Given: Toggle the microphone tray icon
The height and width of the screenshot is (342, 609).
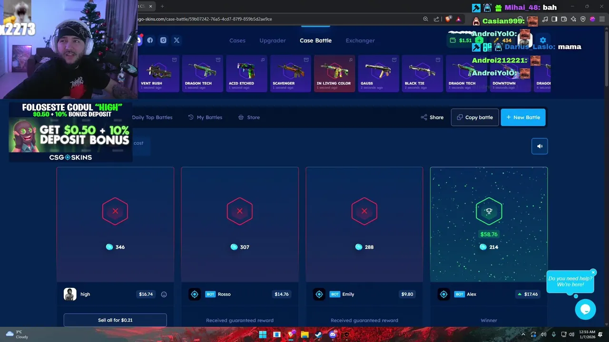Looking at the screenshot, I should (x=553, y=334).
